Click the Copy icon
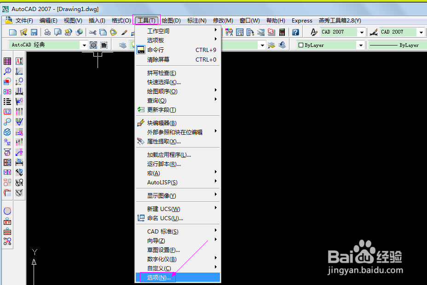 point(103,32)
